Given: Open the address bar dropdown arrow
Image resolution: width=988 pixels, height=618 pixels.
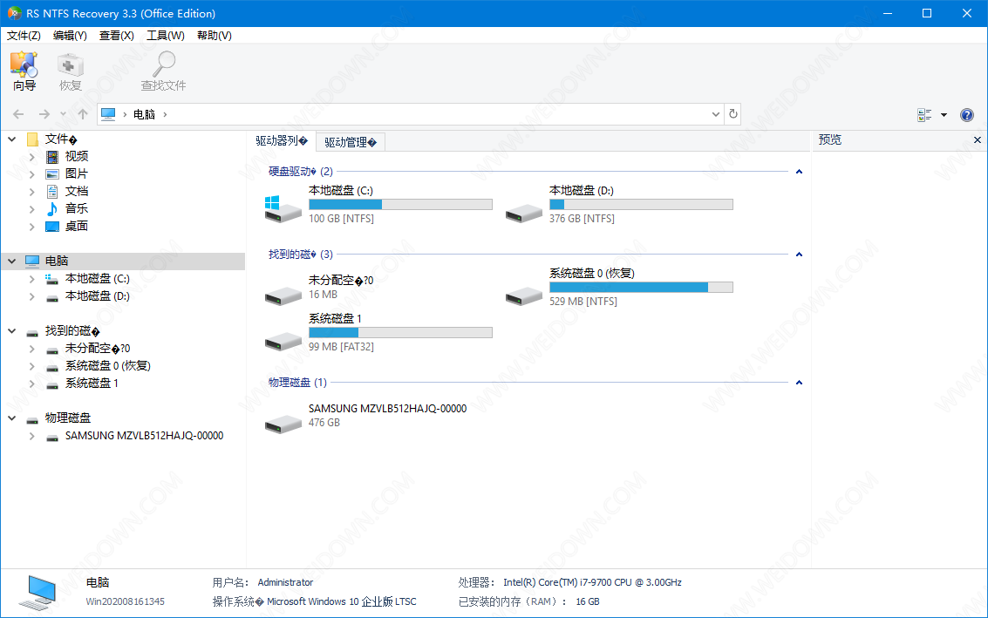Looking at the screenshot, I should 716,114.
